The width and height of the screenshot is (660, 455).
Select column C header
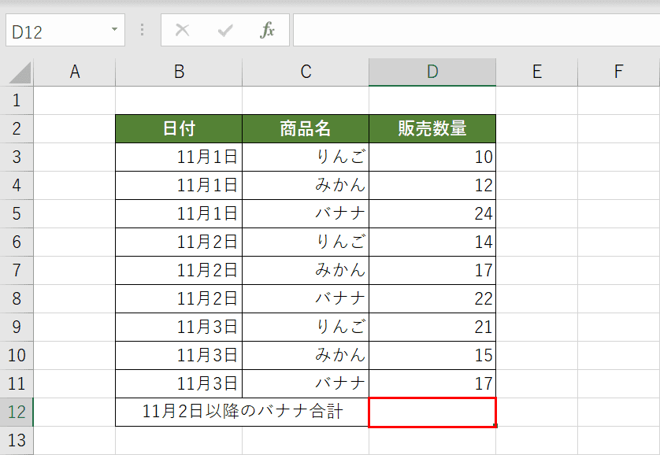(x=306, y=72)
